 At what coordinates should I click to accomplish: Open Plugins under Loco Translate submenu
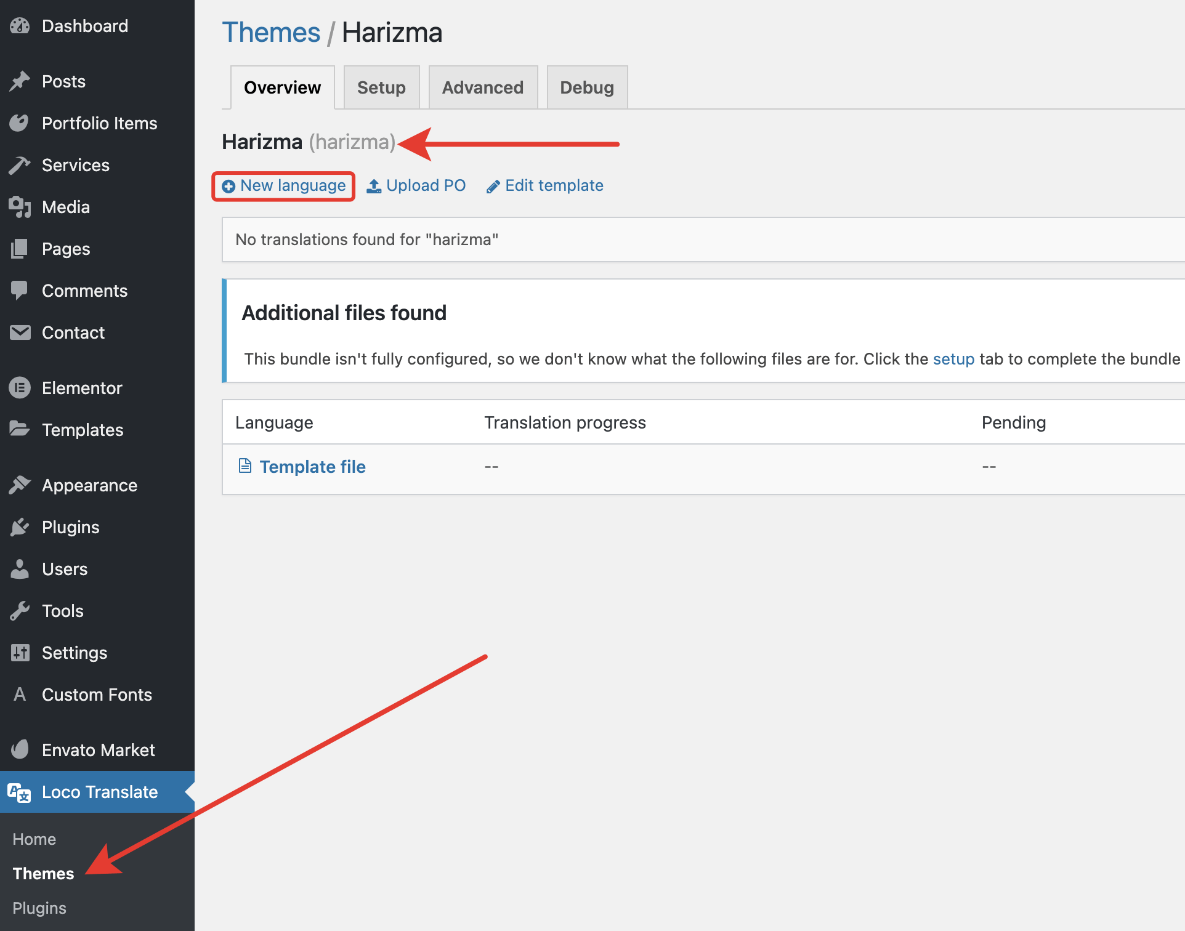pyautogui.click(x=39, y=908)
